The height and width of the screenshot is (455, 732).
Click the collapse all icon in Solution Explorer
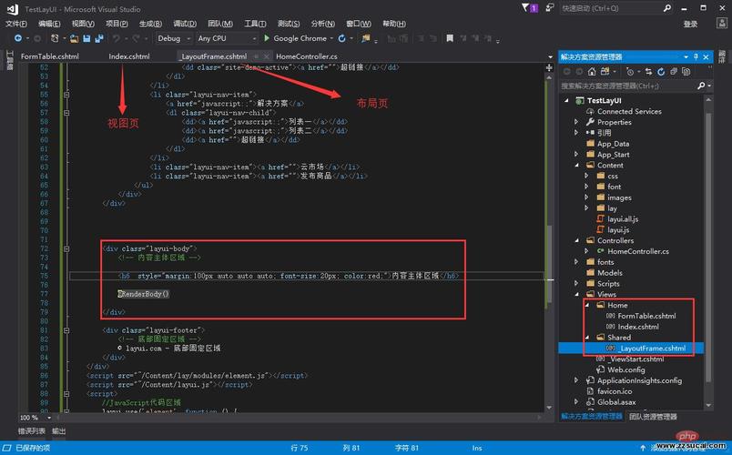(673, 71)
